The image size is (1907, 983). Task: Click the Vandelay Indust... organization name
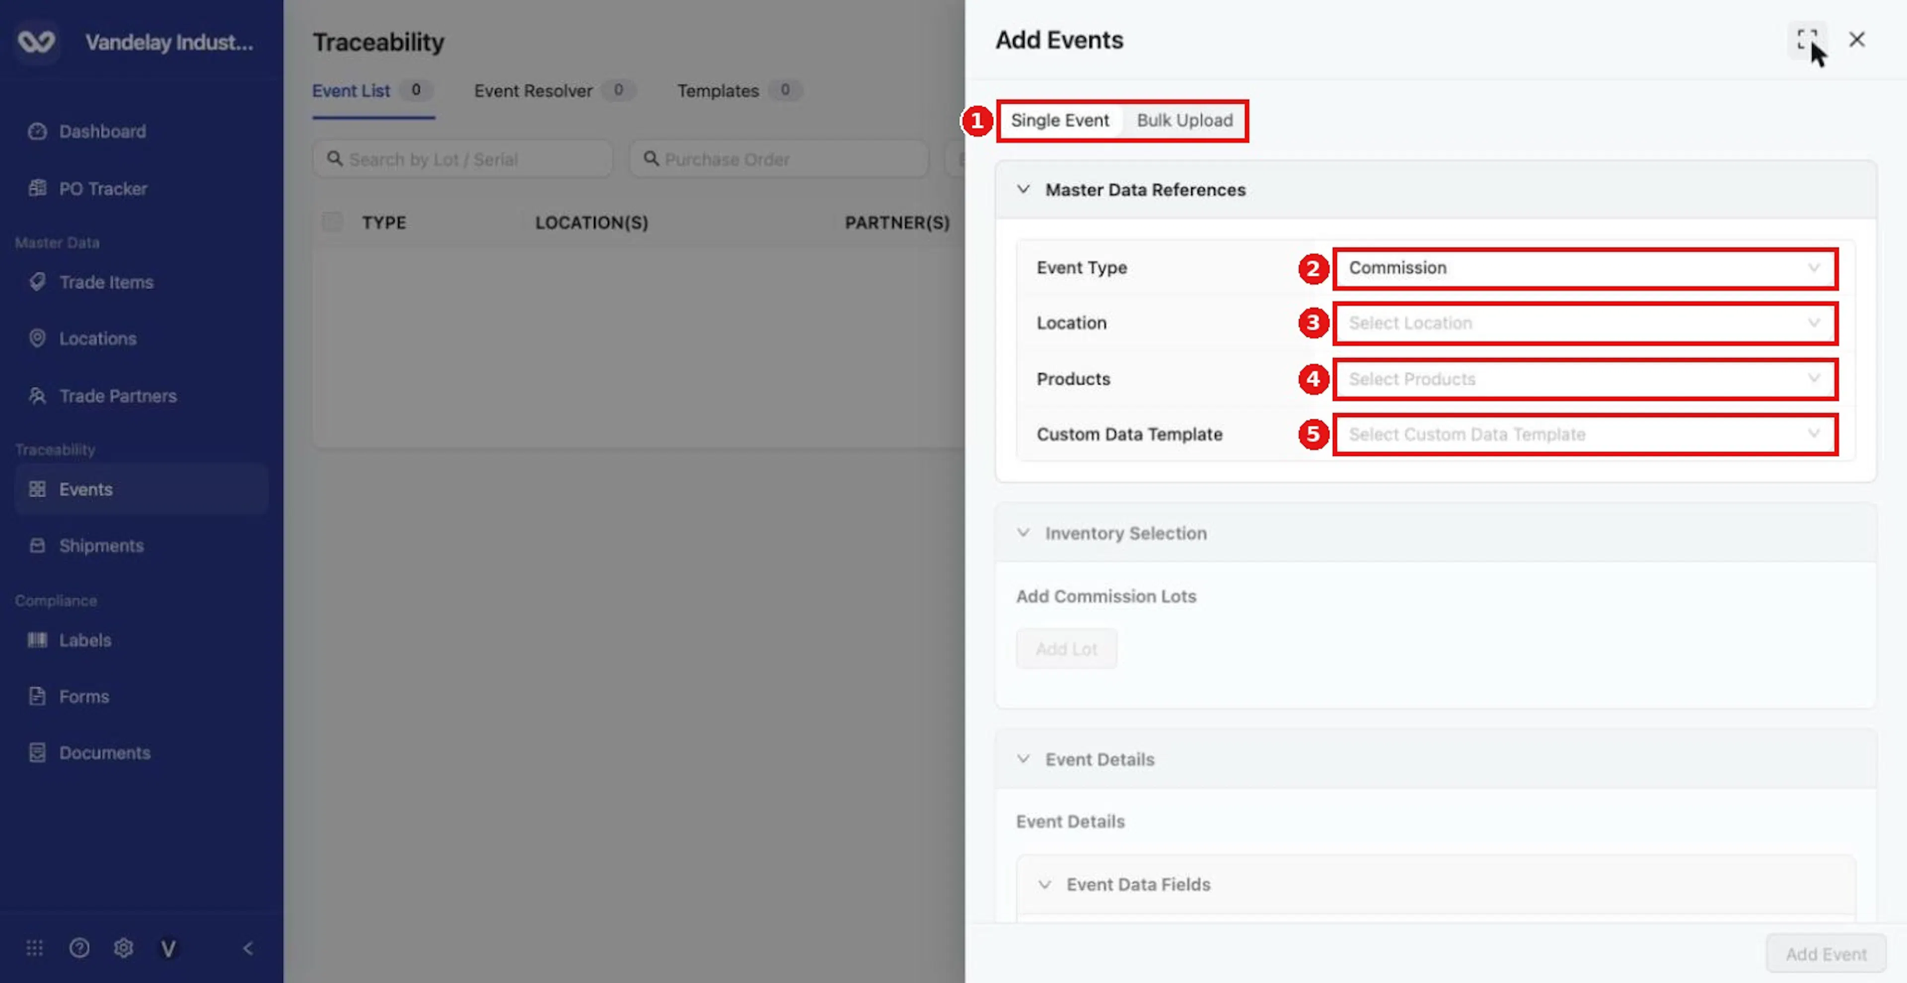pos(169,42)
